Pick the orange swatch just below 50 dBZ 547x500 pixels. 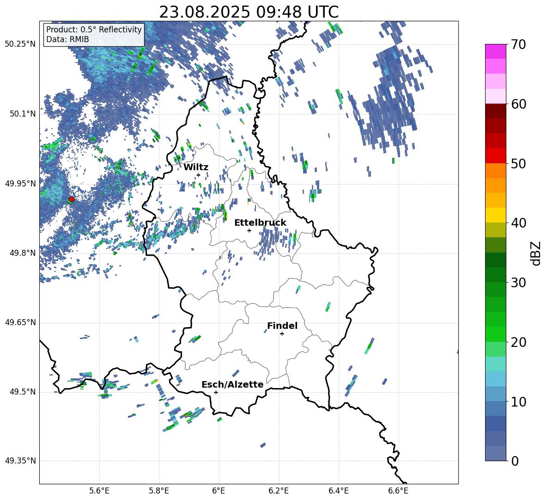point(495,171)
